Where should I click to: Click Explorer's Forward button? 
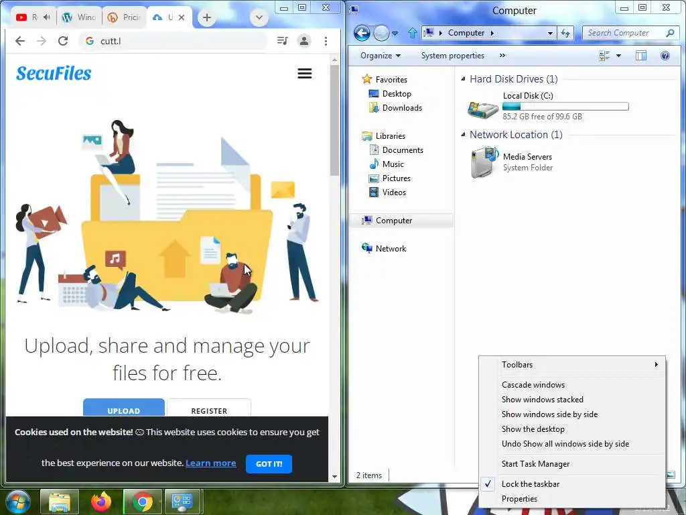[381, 33]
